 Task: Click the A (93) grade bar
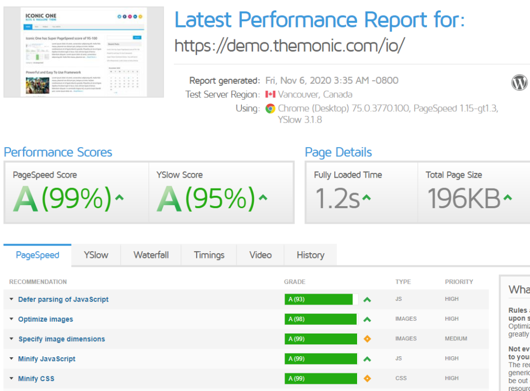tap(321, 299)
